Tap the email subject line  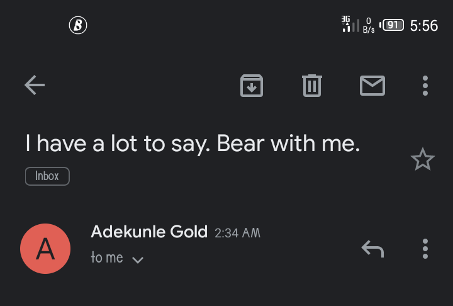193,144
